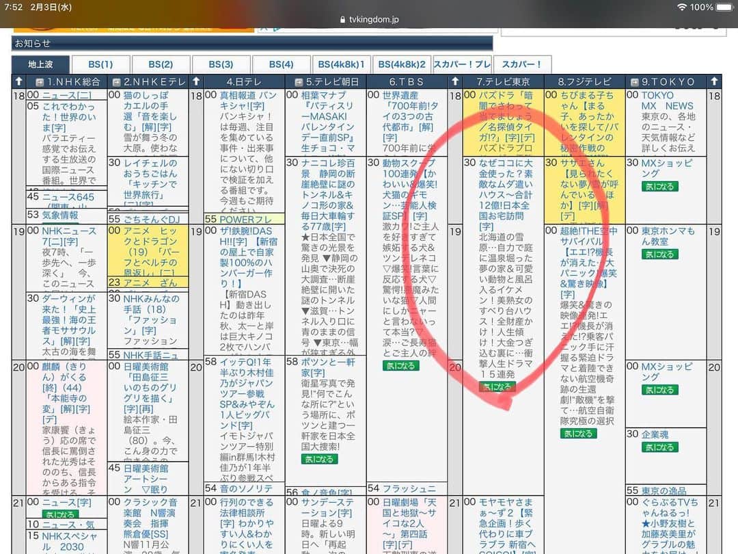Open the last スカパー！ tab
Viewport: 738px width, 554px height.
521,64
